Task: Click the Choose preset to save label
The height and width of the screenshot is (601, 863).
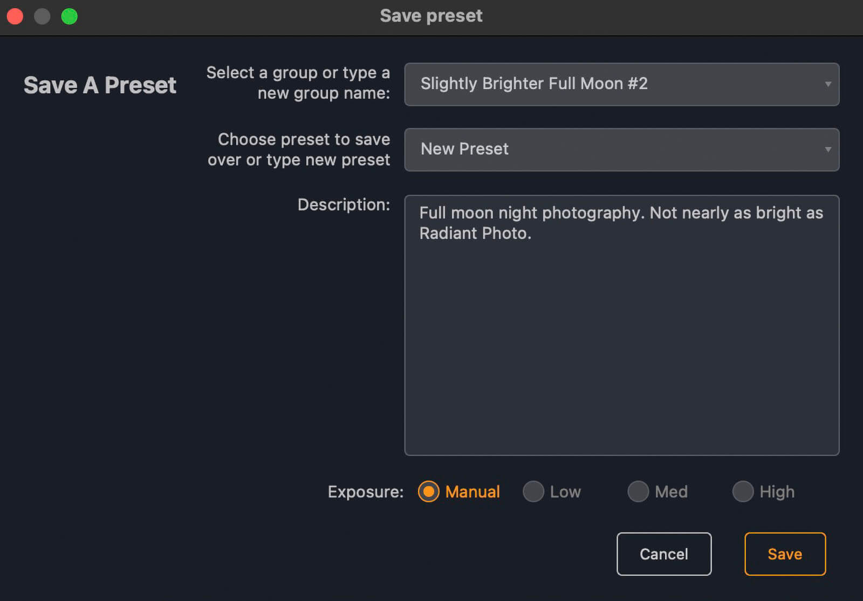Action: [x=299, y=149]
